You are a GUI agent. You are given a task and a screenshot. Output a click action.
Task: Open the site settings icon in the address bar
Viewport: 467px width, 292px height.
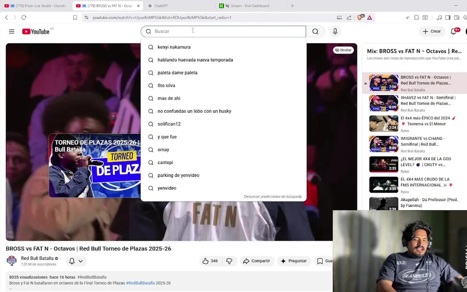click(x=86, y=17)
